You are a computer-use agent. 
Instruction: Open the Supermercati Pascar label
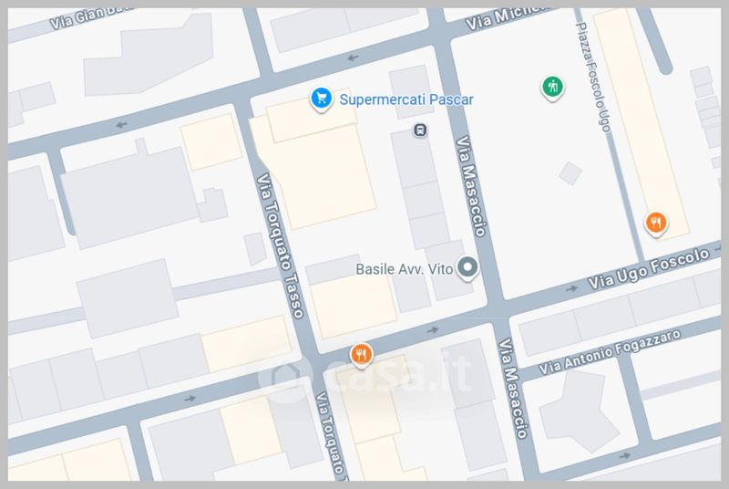(x=406, y=99)
